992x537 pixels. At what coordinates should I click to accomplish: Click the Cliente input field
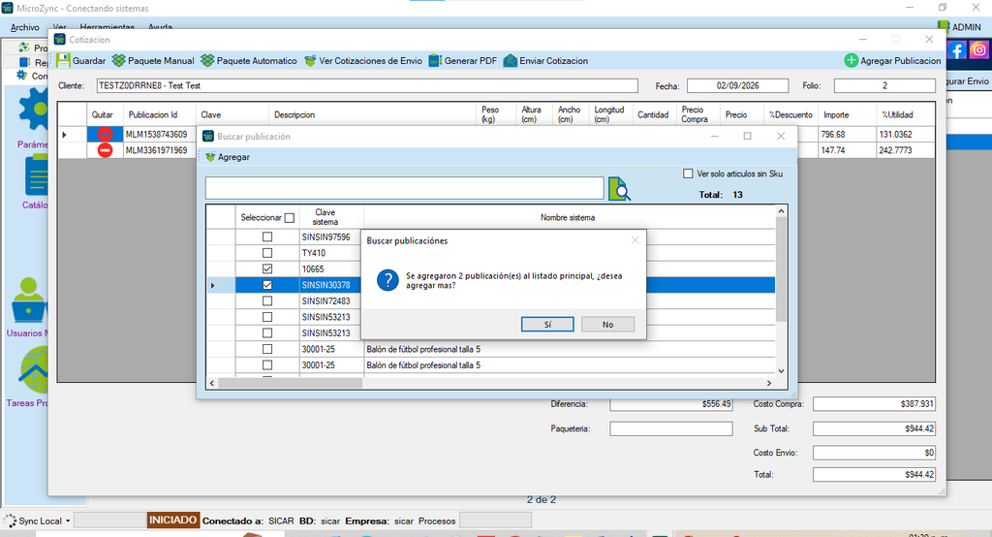[x=367, y=85]
